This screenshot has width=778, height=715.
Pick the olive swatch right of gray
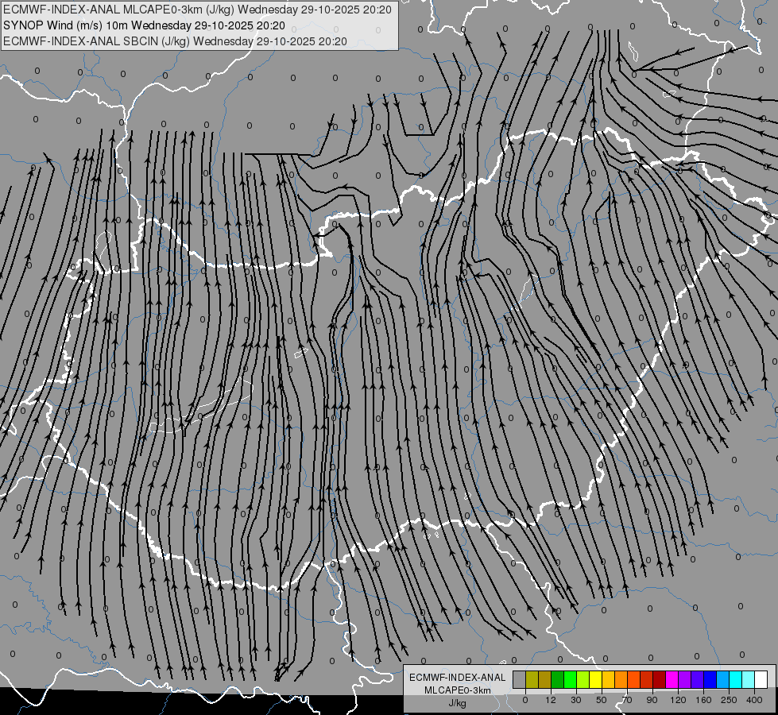pyautogui.click(x=532, y=679)
